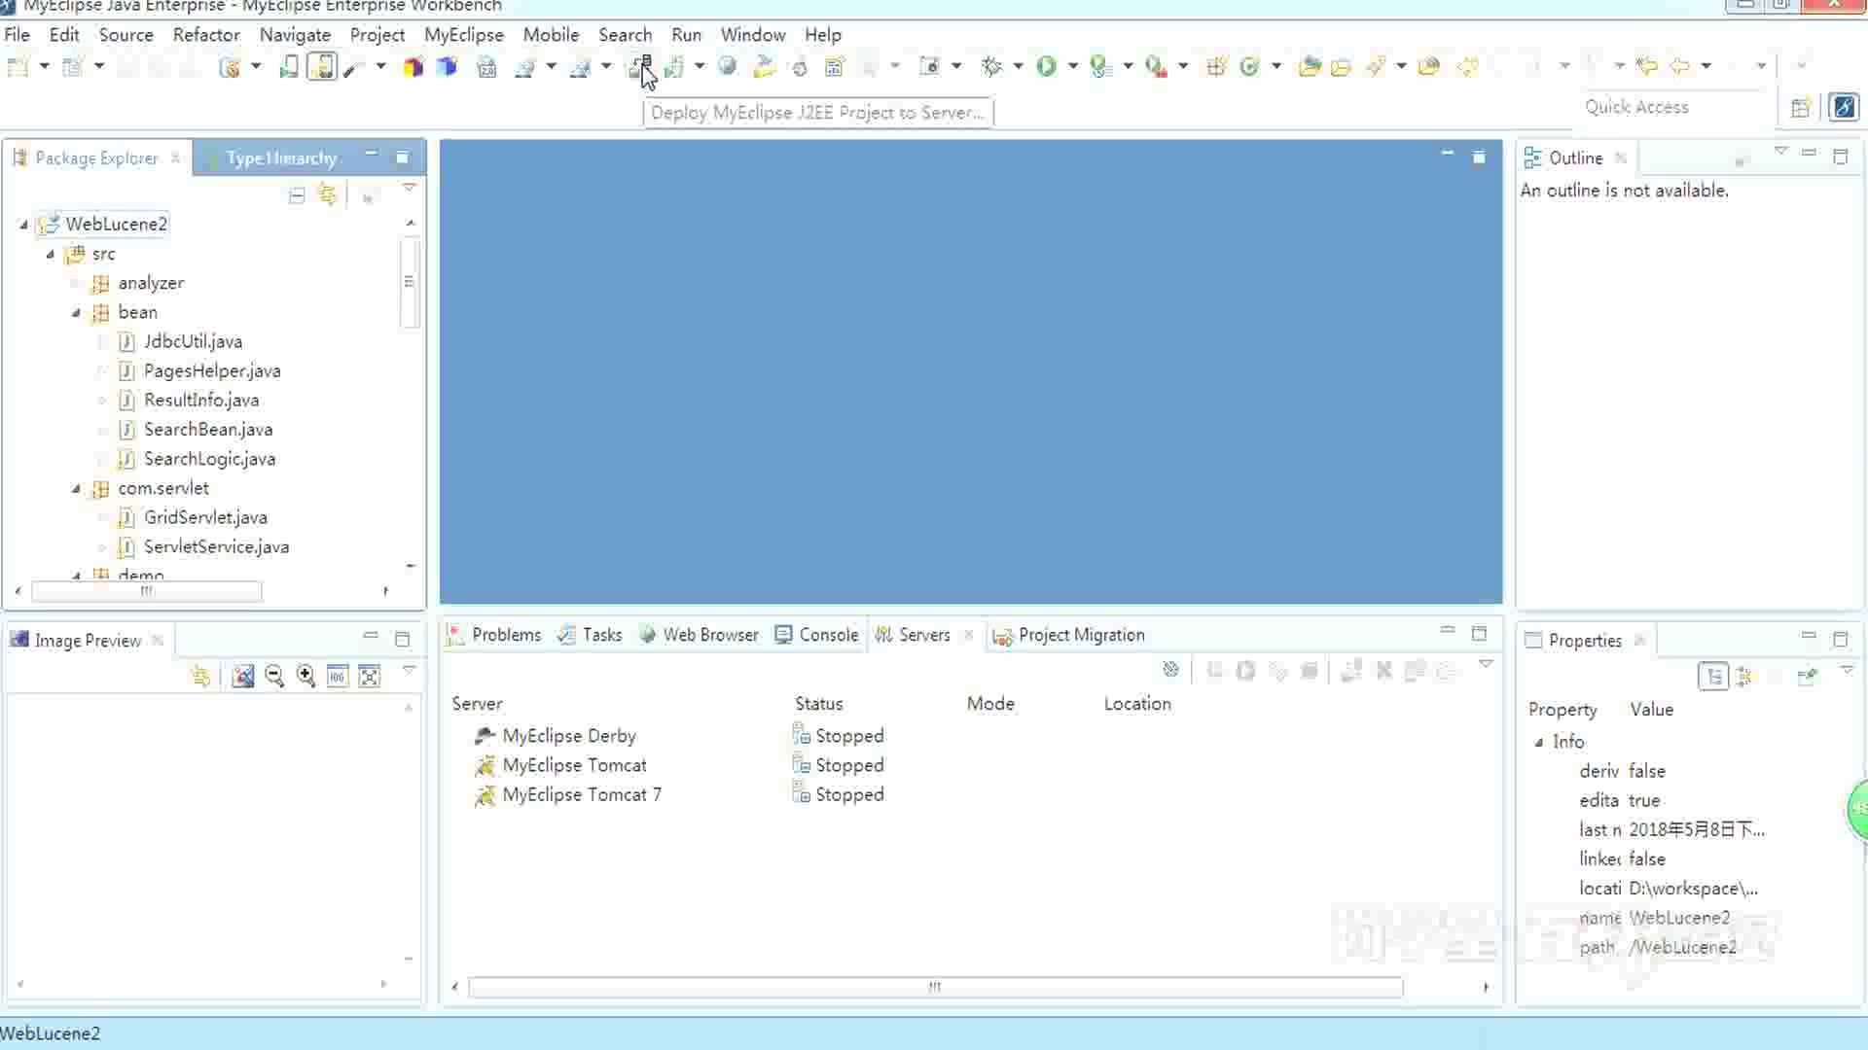The width and height of the screenshot is (1868, 1050).
Task: Toggle MyEclipse Java Enterprise perspective button
Action: click(x=1844, y=107)
